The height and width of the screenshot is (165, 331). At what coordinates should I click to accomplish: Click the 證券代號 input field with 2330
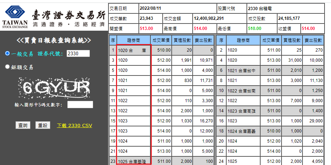click(78, 53)
